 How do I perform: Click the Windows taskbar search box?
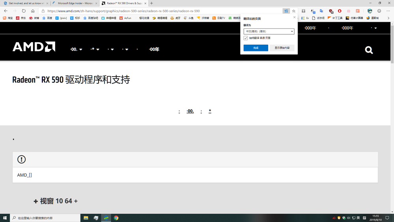[45, 218]
